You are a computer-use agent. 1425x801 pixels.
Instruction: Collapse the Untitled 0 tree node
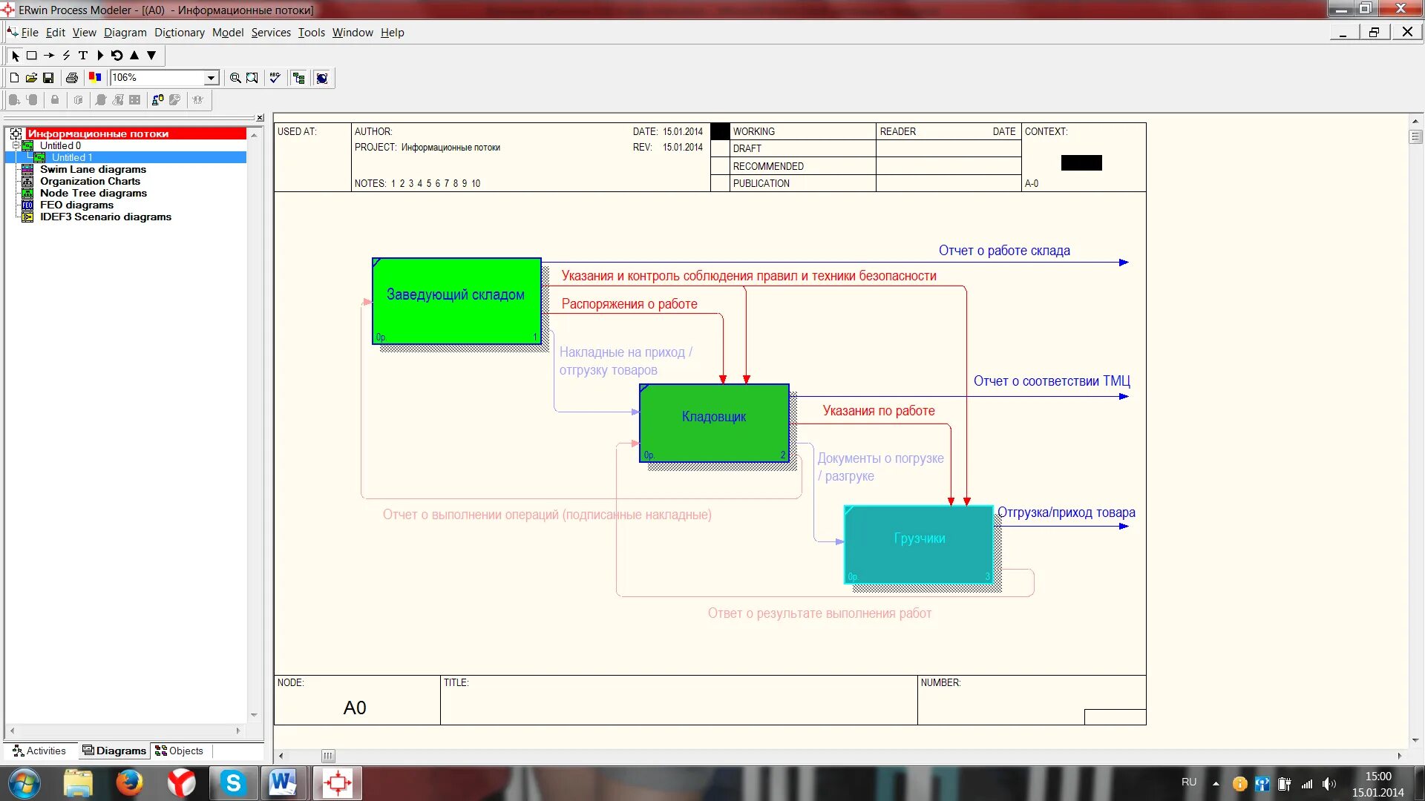16,146
